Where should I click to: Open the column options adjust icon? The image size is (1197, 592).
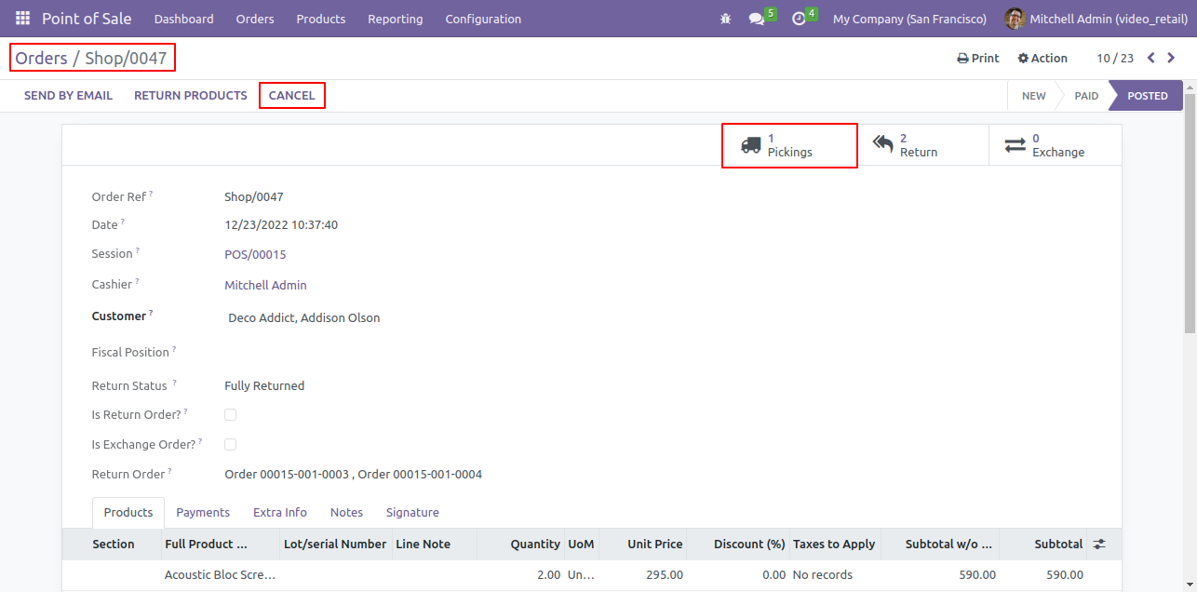click(1099, 544)
